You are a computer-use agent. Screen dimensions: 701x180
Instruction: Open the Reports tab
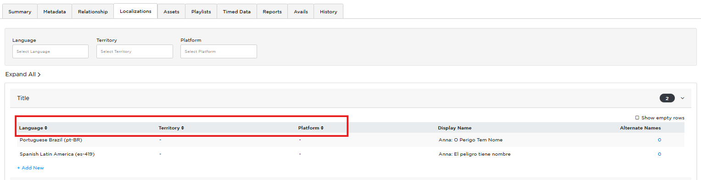(272, 11)
